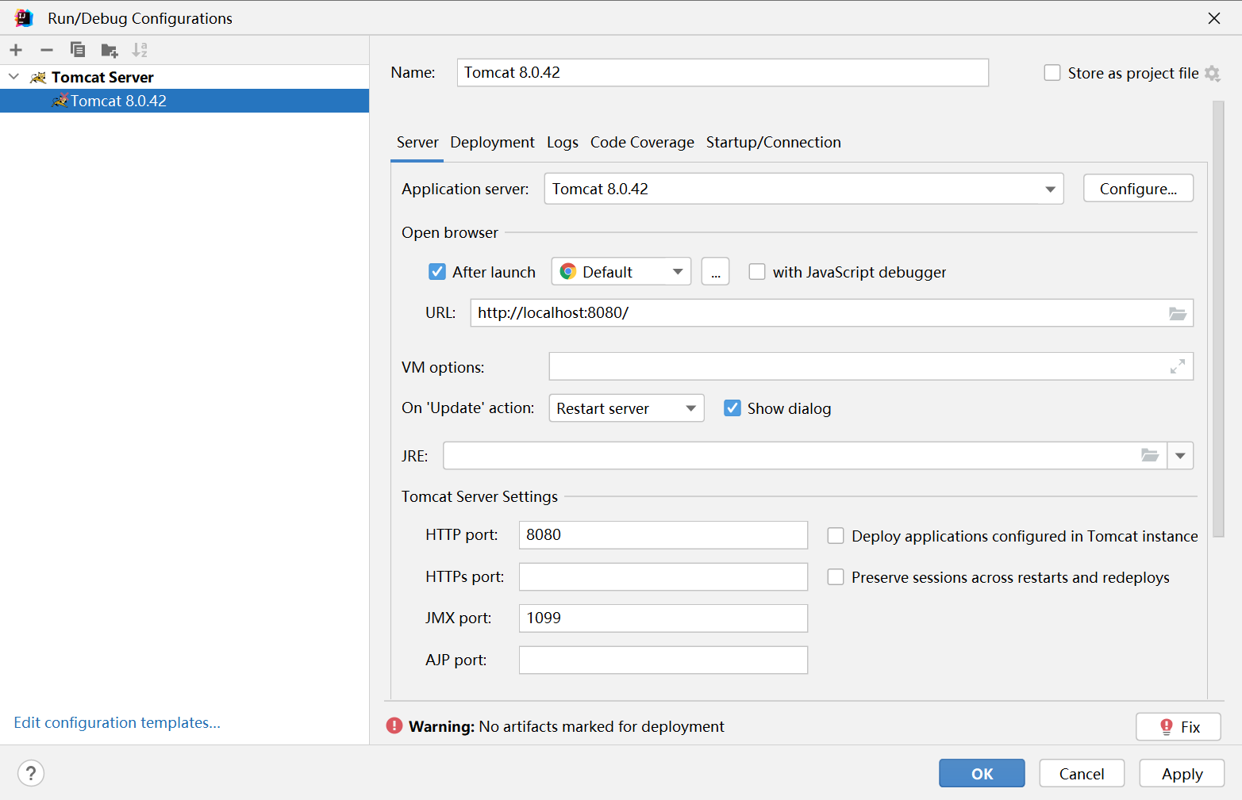
Task: Open help with question mark icon
Action: click(x=31, y=773)
